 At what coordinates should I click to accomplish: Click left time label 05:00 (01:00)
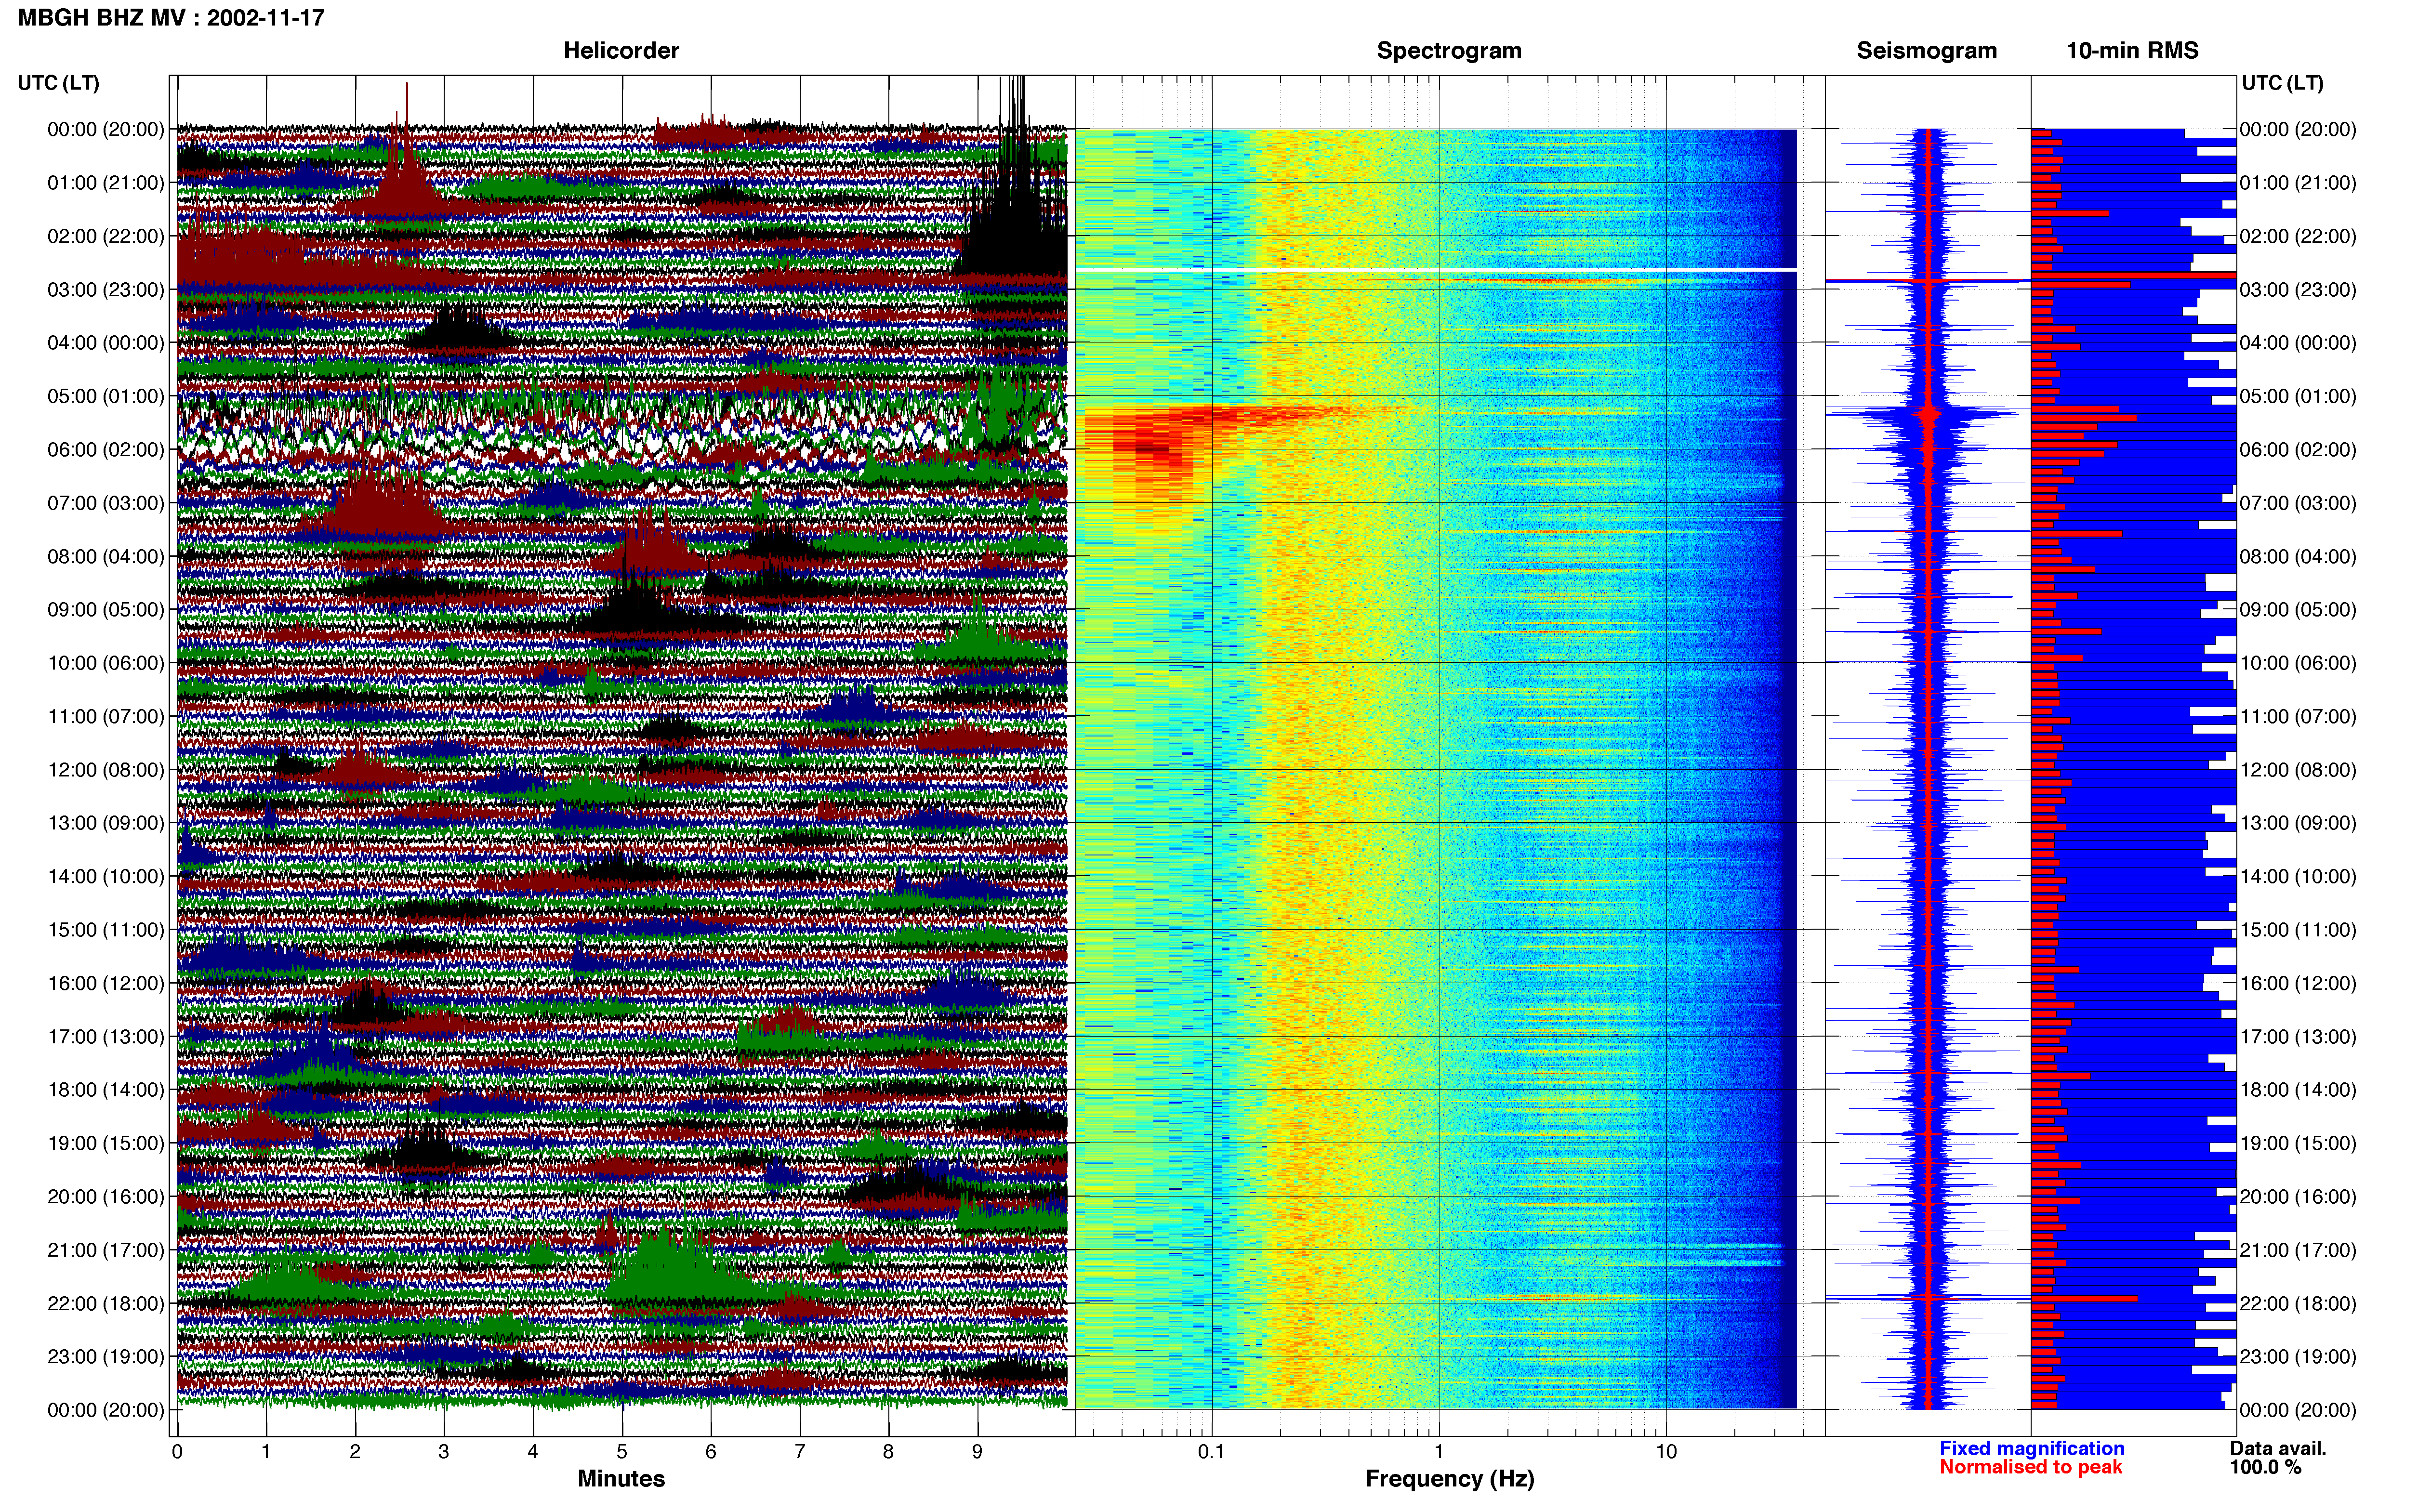[106, 396]
